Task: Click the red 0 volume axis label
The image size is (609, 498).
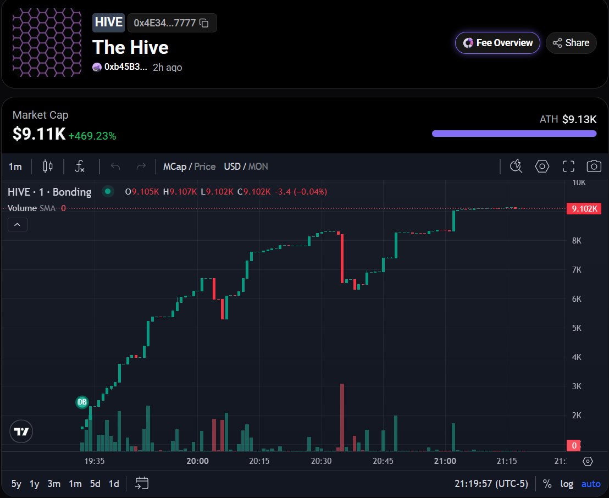Action: [574, 445]
